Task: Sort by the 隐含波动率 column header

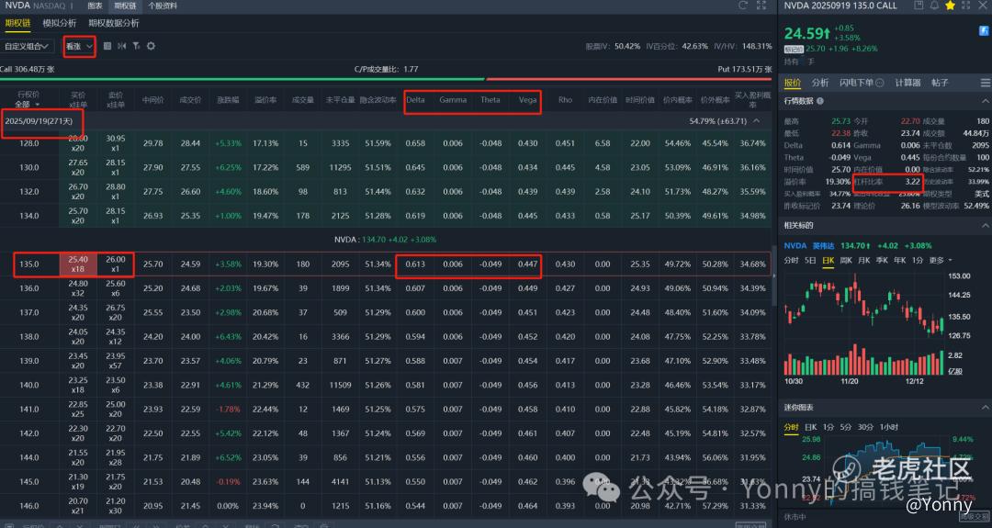Action: click(x=378, y=100)
